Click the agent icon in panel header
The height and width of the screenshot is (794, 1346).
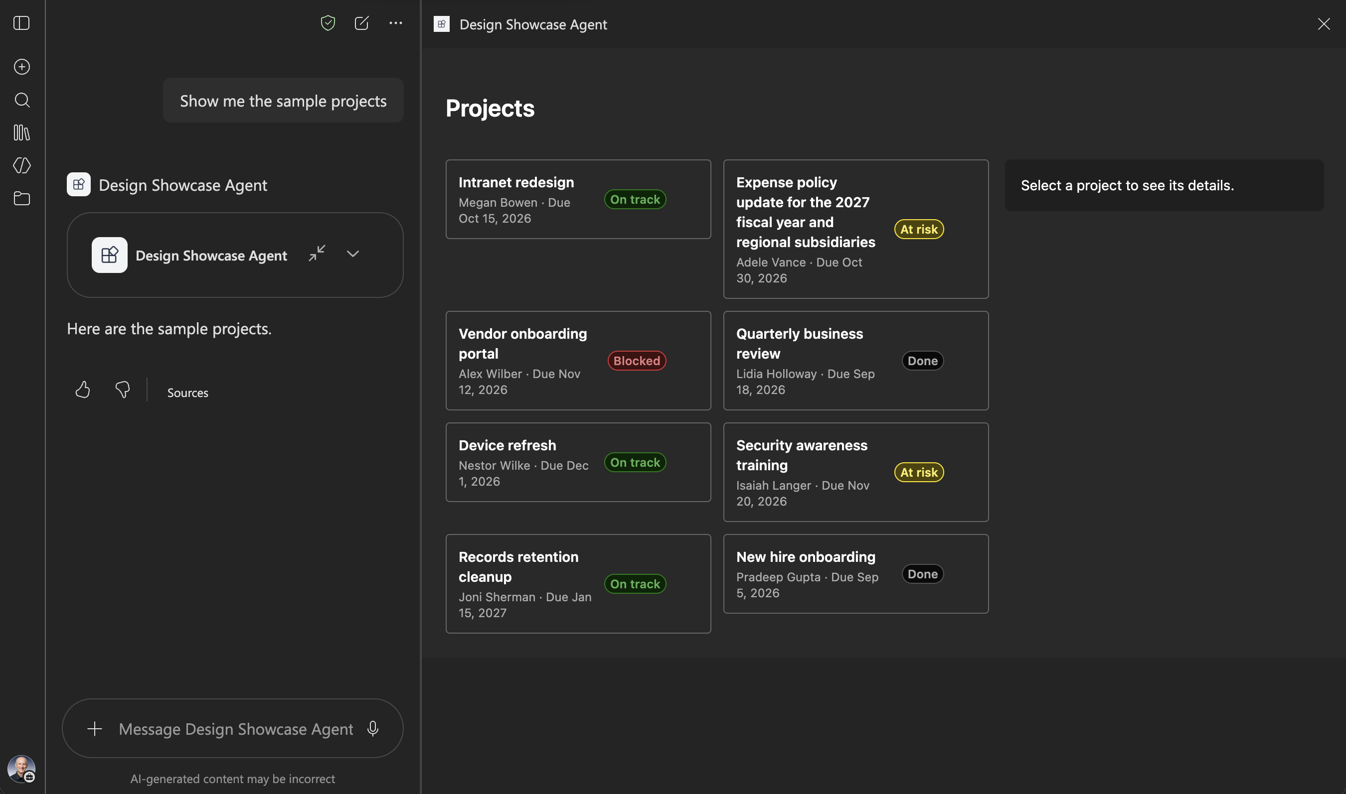click(441, 24)
